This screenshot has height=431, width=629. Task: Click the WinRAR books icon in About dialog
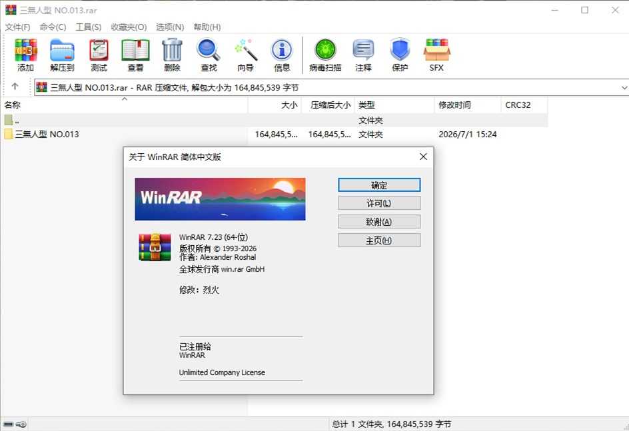pyautogui.click(x=155, y=247)
